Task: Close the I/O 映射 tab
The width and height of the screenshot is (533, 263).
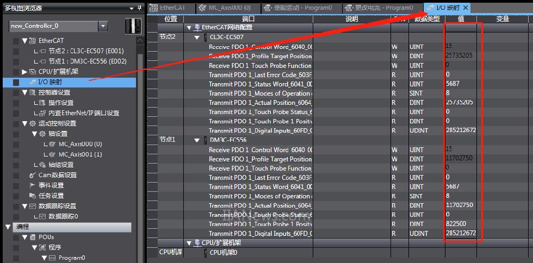Action: coord(466,8)
